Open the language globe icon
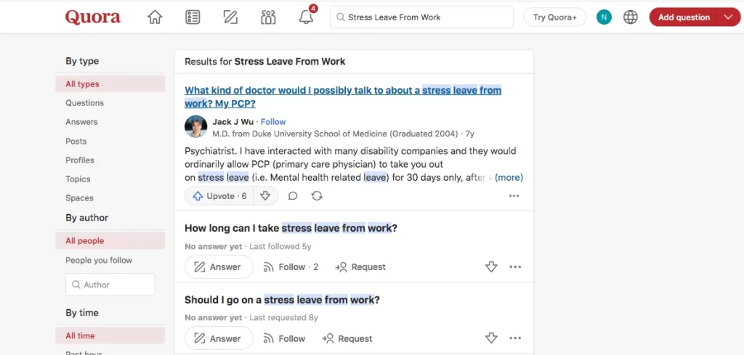 630,17
